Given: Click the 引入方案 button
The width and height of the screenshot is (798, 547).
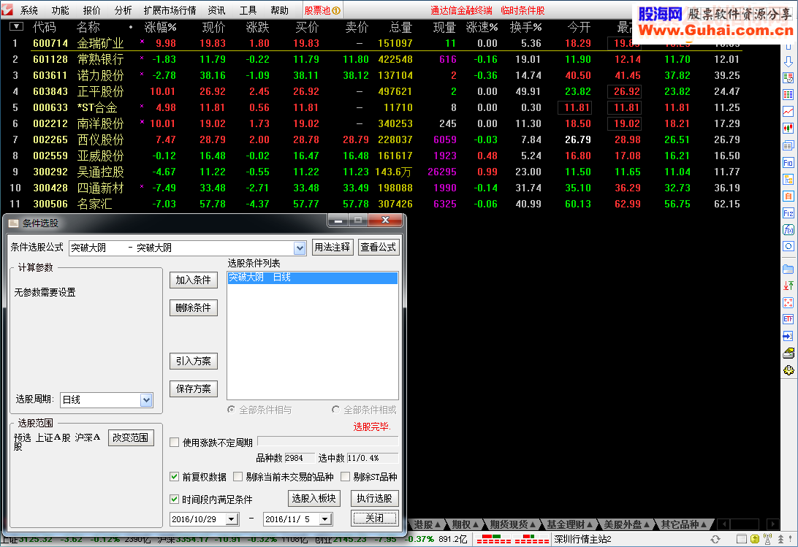Looking at the screenshot, I should click(x=194, y=361).
